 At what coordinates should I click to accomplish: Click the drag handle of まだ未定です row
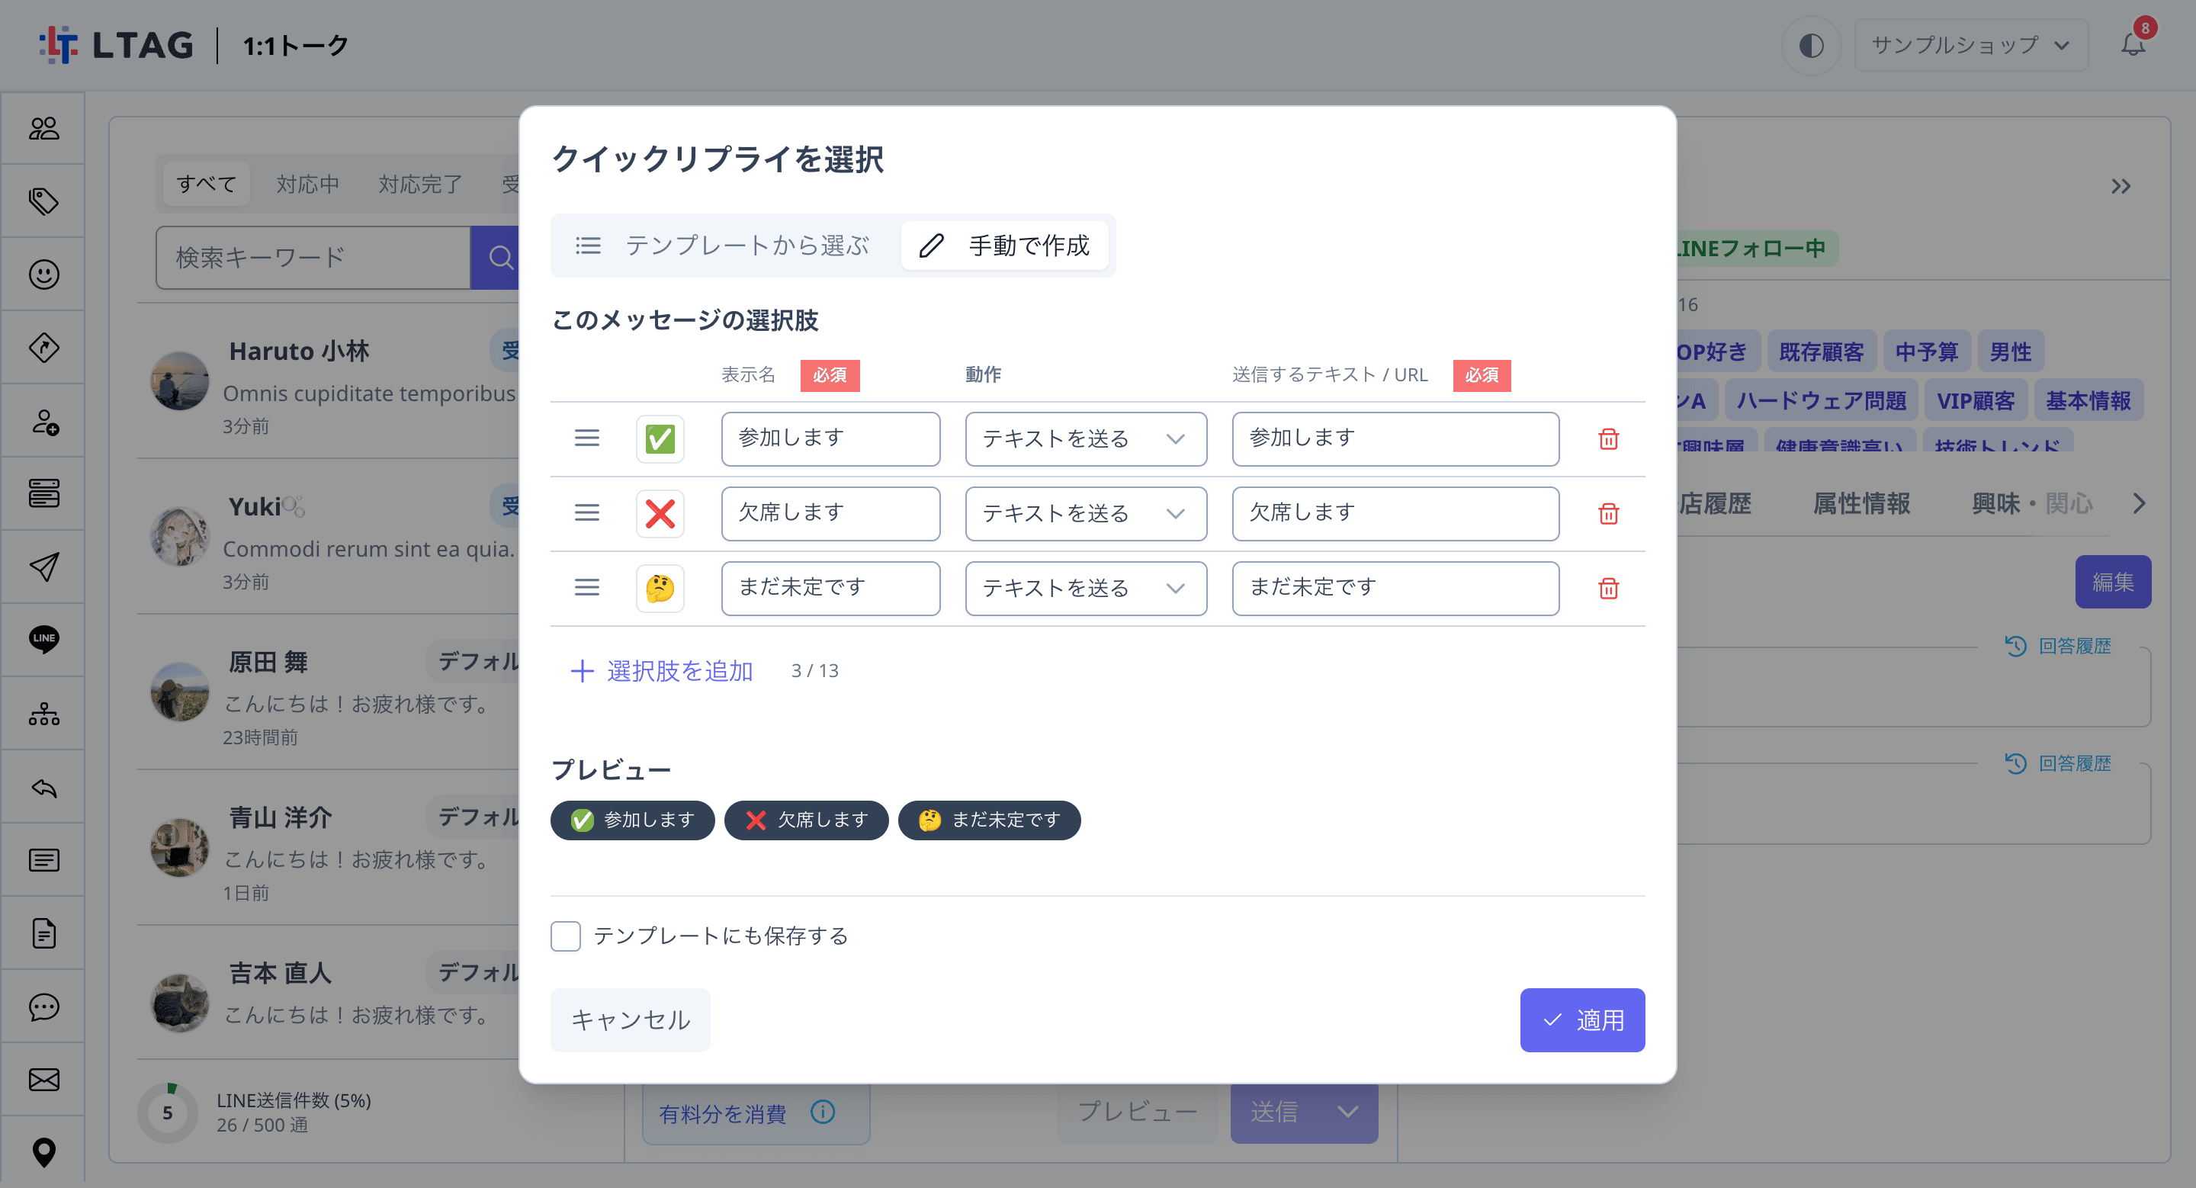586,588
